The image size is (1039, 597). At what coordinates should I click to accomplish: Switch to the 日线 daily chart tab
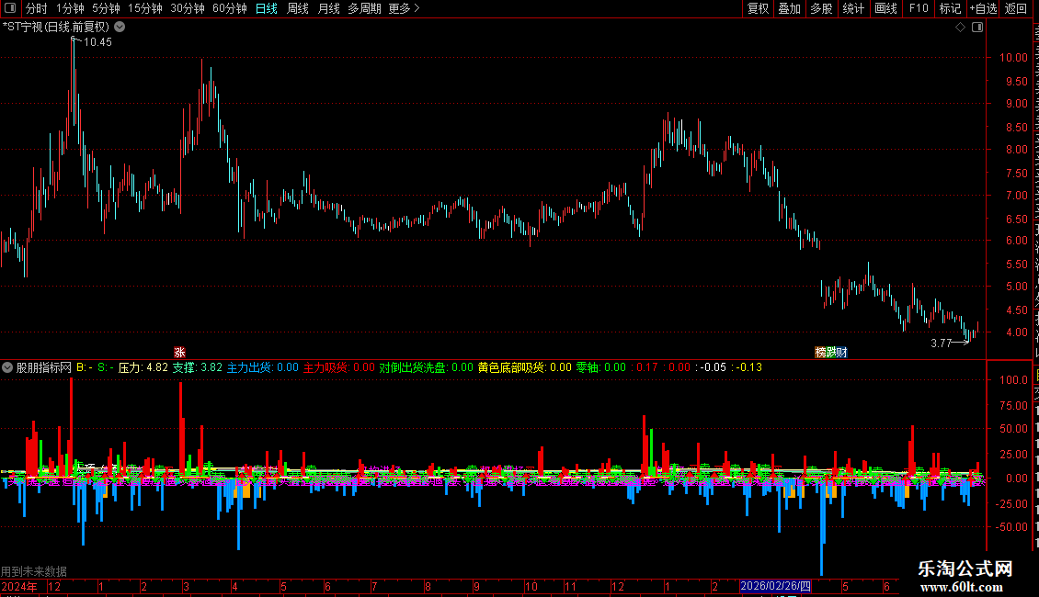[x=267, y=8]
